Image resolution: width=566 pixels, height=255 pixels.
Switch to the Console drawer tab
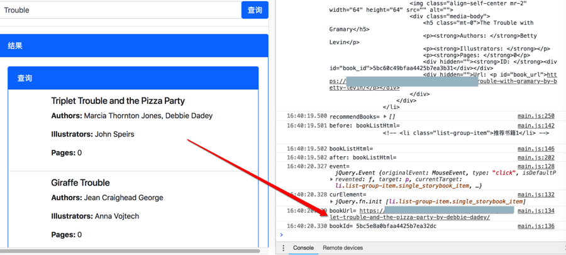point(303,248)
